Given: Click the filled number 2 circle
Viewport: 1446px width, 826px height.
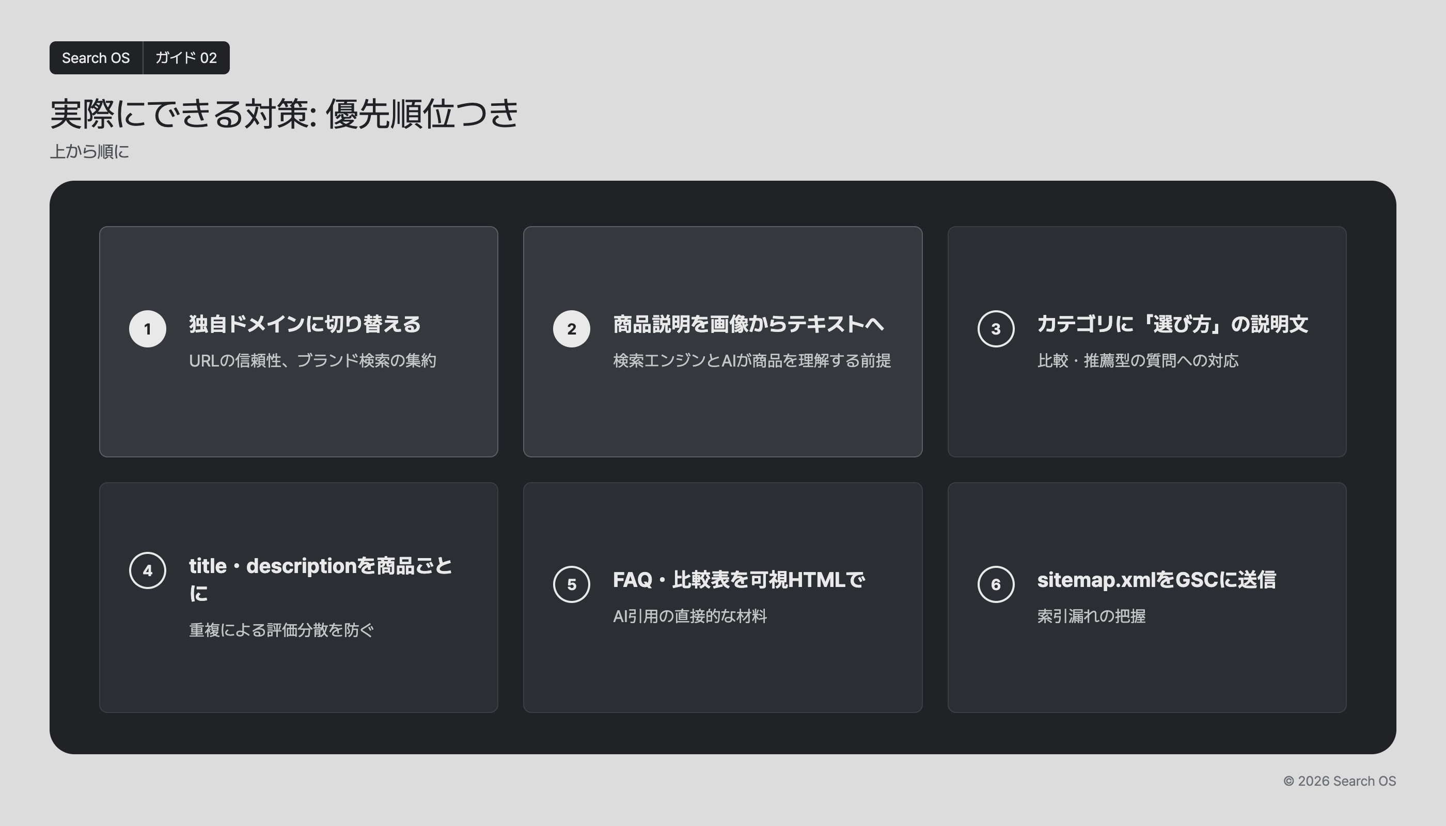Looking at the screenshot, I should 572,328.
